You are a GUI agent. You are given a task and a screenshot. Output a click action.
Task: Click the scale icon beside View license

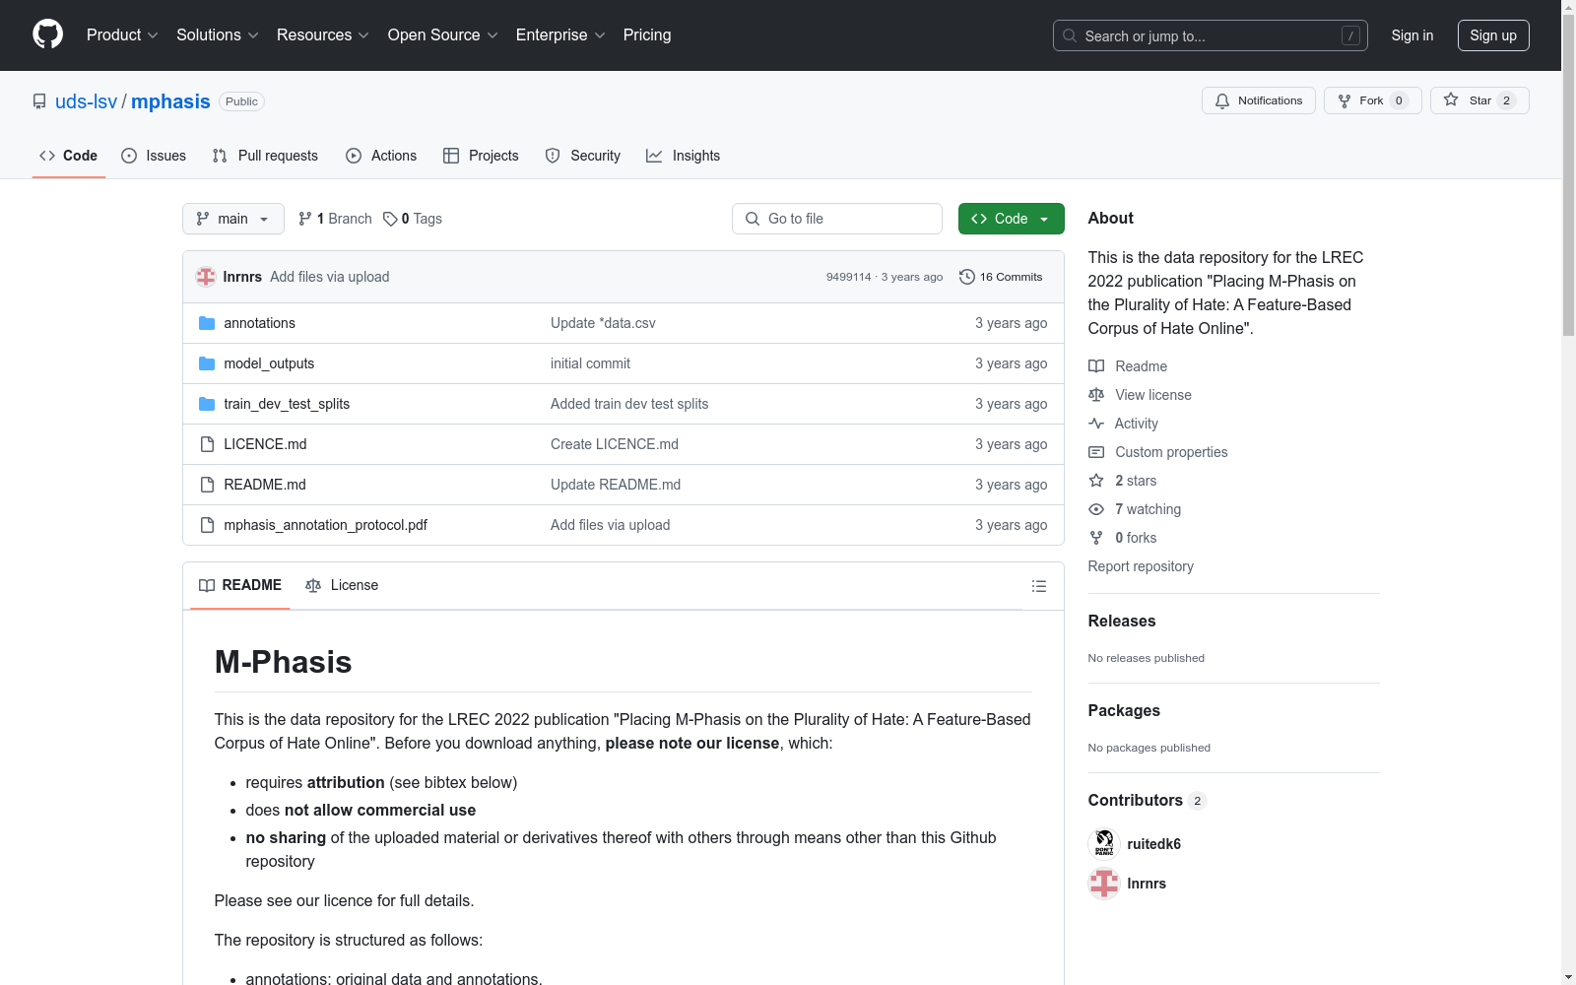(1096, 395)
